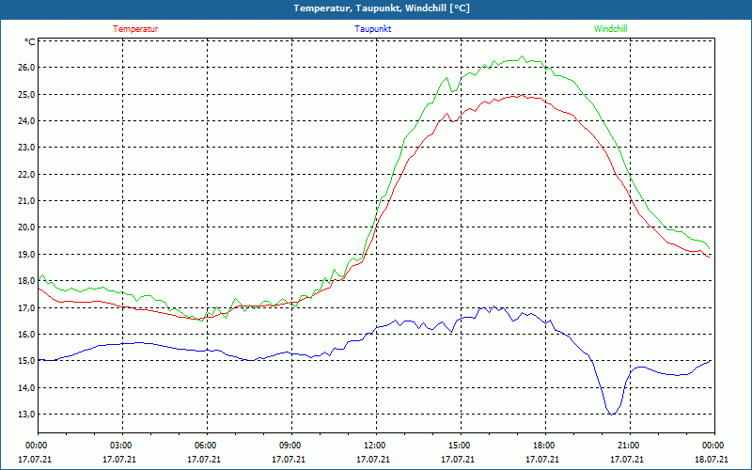The image size is (752, 470).
Task: Click the 06:00 time label
Action: pyautogui.click(x=207, y=446)
